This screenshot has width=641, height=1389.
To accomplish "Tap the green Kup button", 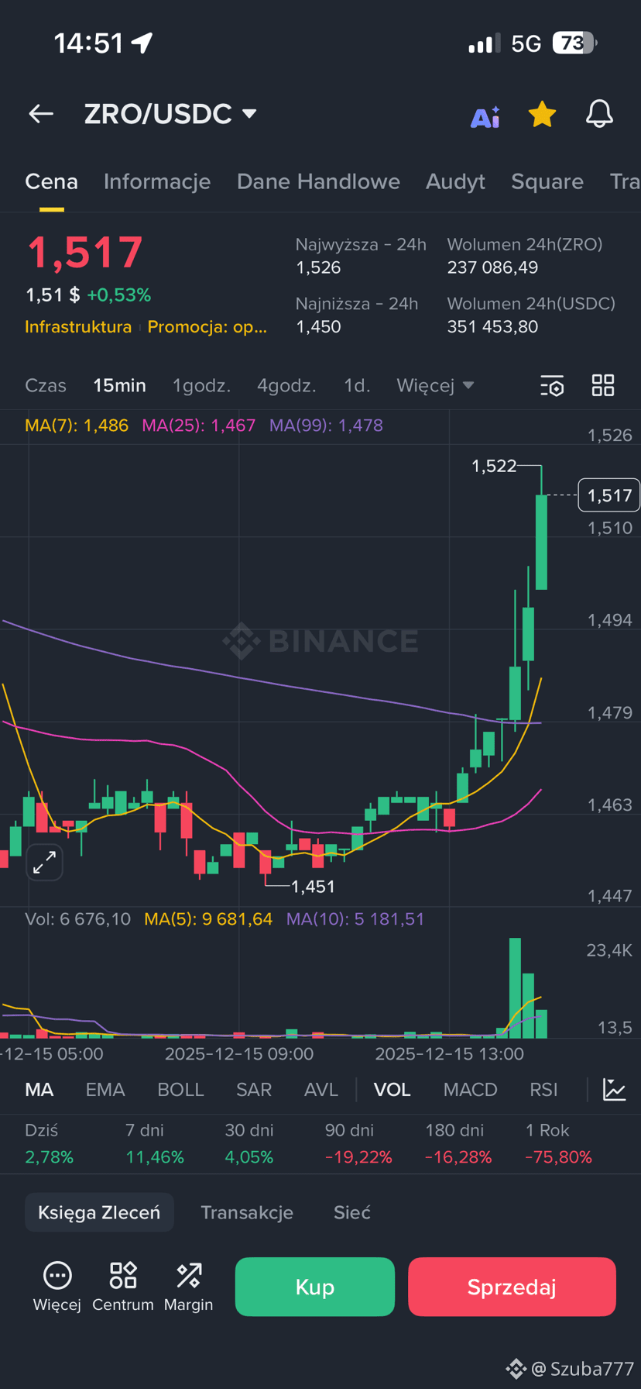I will point(315,1287).
